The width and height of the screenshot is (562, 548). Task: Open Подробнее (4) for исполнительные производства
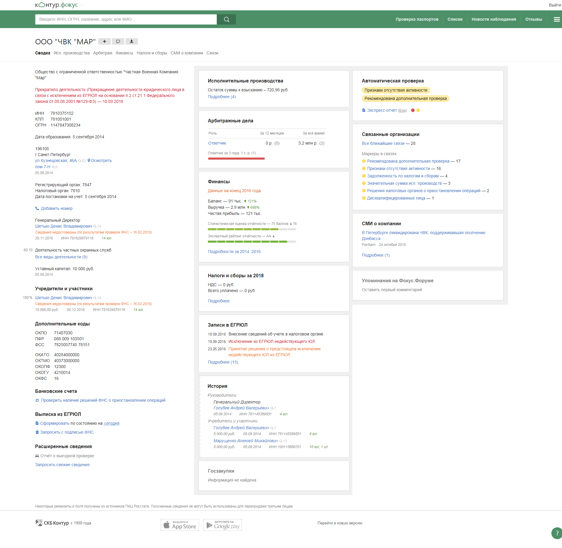222,97
